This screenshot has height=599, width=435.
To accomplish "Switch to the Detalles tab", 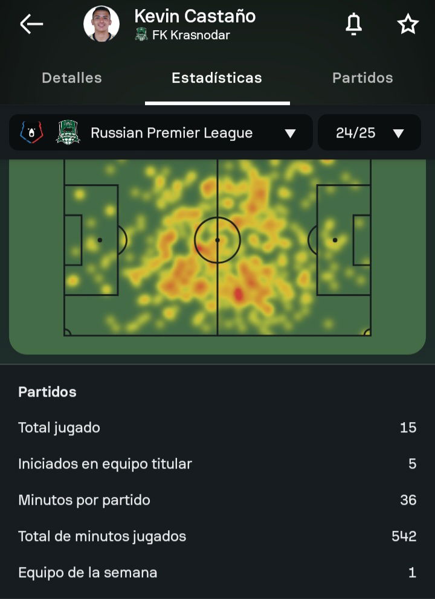I will pos(72,77).
